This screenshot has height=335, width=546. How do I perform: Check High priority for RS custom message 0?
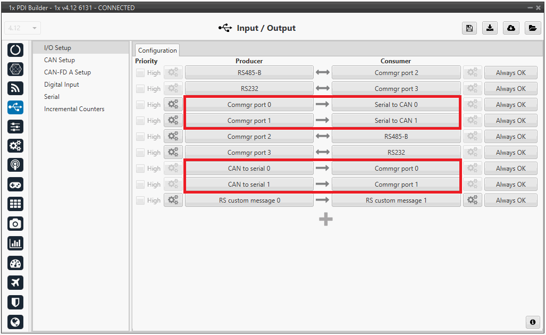pos(140,200)
